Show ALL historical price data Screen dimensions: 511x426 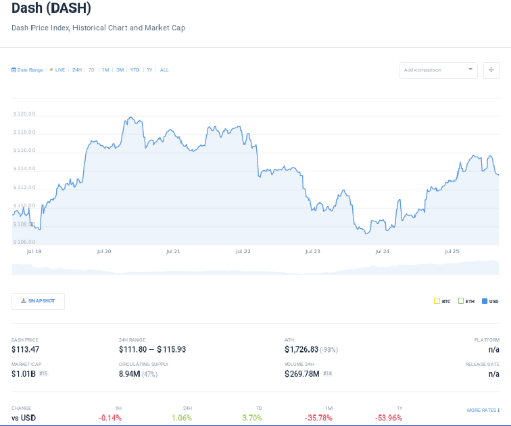[164, 70]
